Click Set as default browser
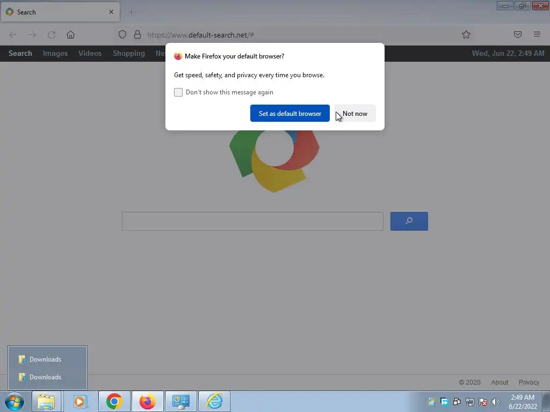The height and width of the screenshot is (412, 550). pyautogui.click(x=290, y=113)
